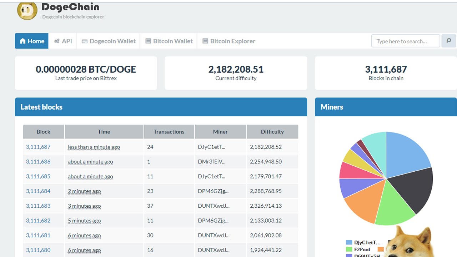Click the Miner column header
This screenshot has width=457, height=257.
220,132
